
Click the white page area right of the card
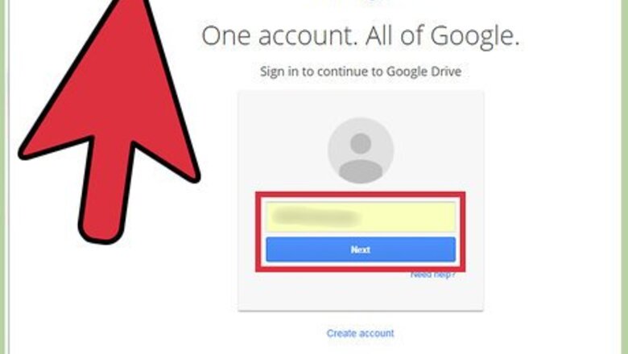click(x=552, y=200)
